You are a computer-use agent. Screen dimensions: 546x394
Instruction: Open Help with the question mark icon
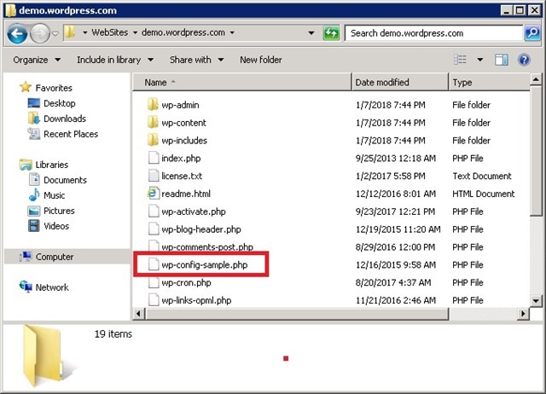pos(524,60)
